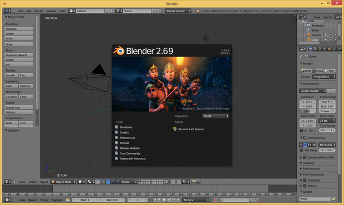Viewport: 344px width, 205px height.
Task: Open the Release Log link
Action: 127,137
